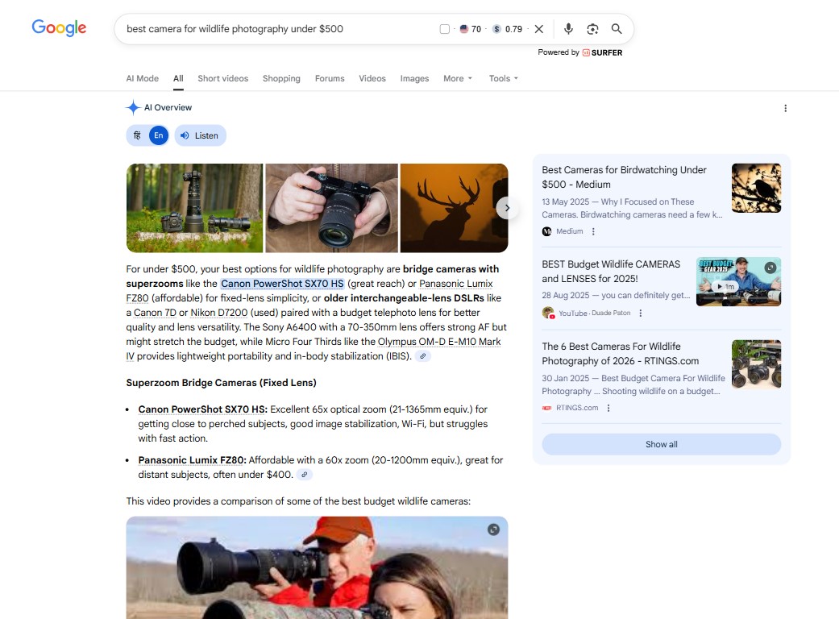The width and height of the screenshot is (839, 619).
Task: Enable the Surfer checkbox in search bar
Action: (444, 28)
